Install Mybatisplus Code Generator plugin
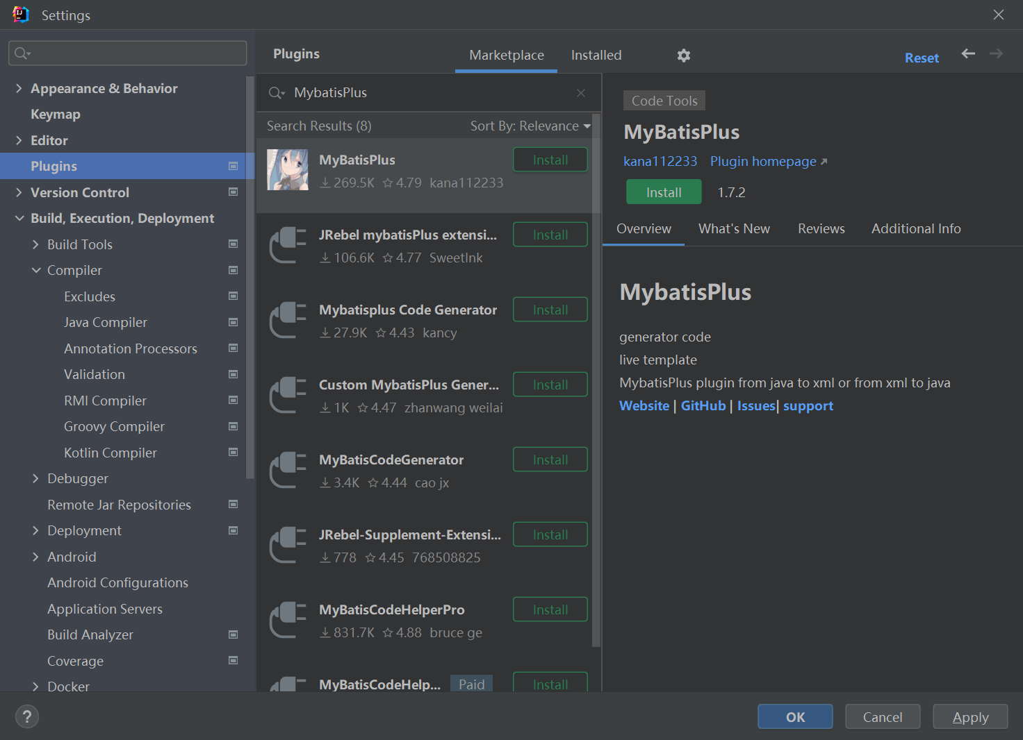 coord(550,310)
